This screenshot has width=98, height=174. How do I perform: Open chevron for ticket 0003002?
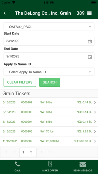tap(95, 141)
